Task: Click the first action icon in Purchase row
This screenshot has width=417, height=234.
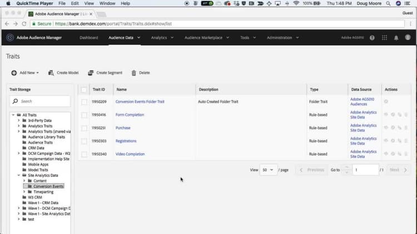Action: click(x=386, y=127)
